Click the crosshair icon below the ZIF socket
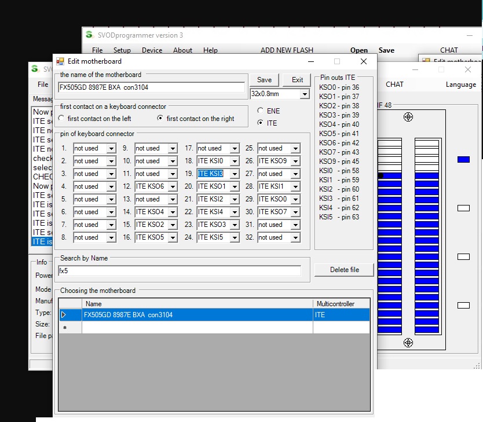Viewport: 483px width, 422px height. 408,343
